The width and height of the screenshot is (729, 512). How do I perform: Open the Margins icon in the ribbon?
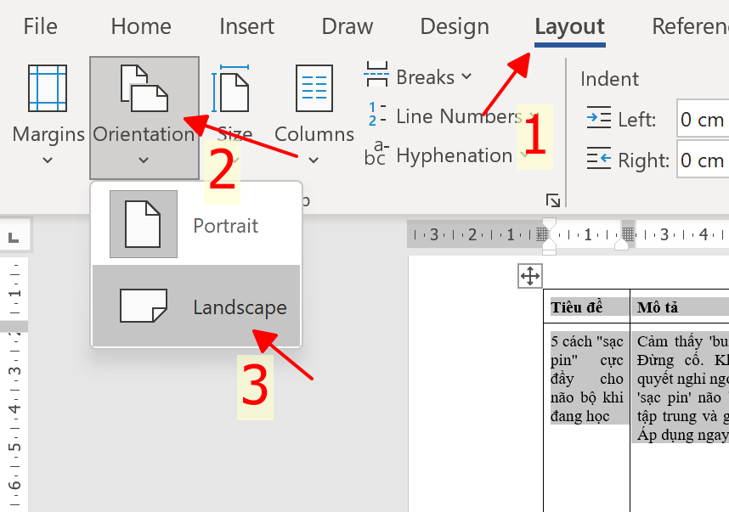[48, 87]
